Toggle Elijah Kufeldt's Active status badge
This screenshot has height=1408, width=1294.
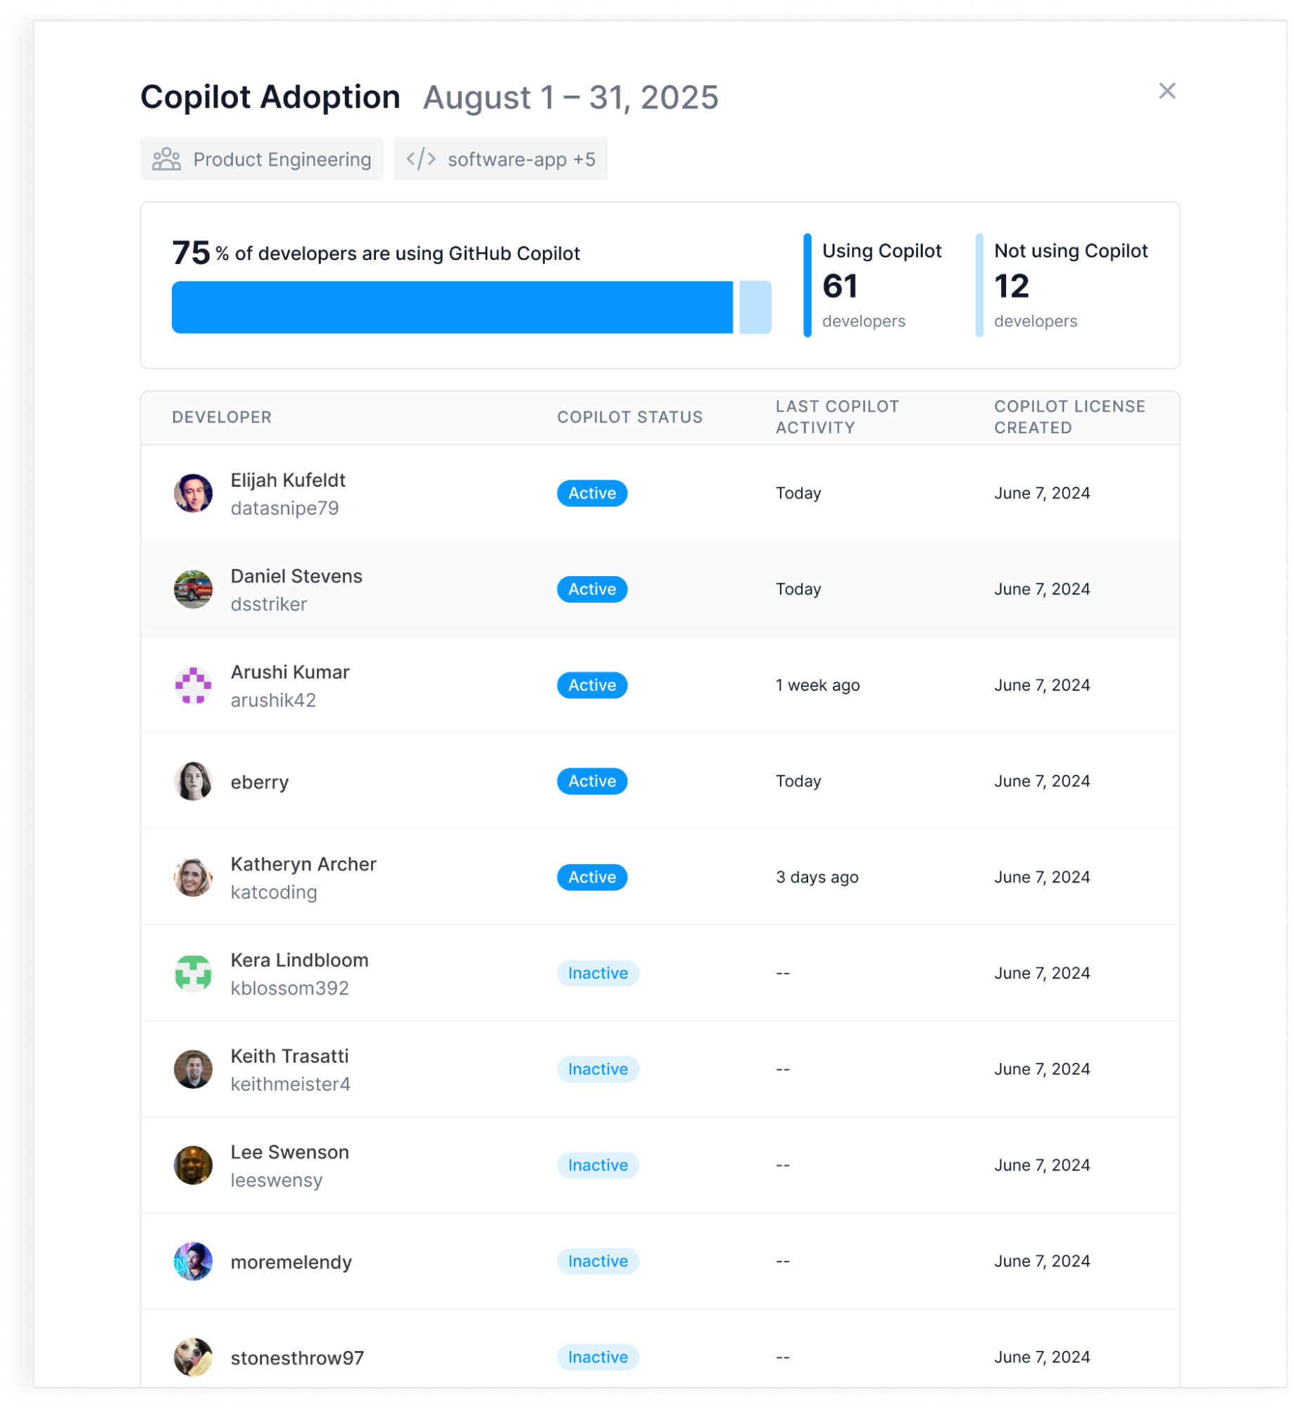591,493
